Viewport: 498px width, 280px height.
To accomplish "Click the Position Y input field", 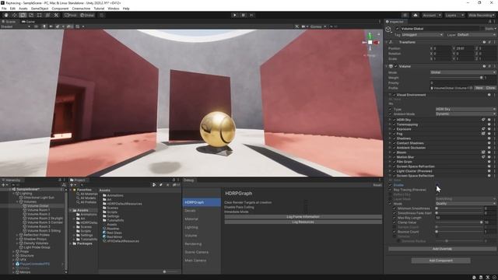I will tap(465, 48).
